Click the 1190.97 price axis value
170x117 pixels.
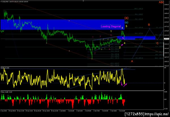[167, 5]
